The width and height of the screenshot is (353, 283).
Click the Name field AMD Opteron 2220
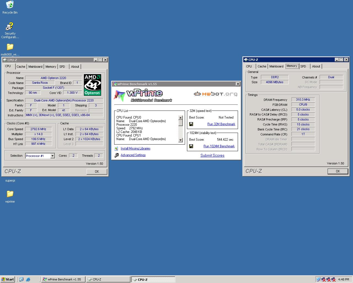pos(54,78)
